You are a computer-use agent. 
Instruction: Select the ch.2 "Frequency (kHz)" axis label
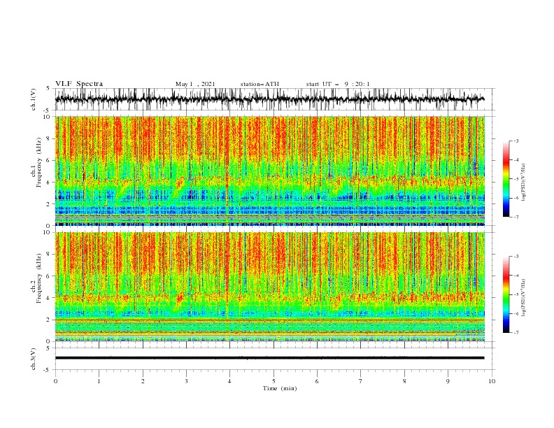coord(39,278)
